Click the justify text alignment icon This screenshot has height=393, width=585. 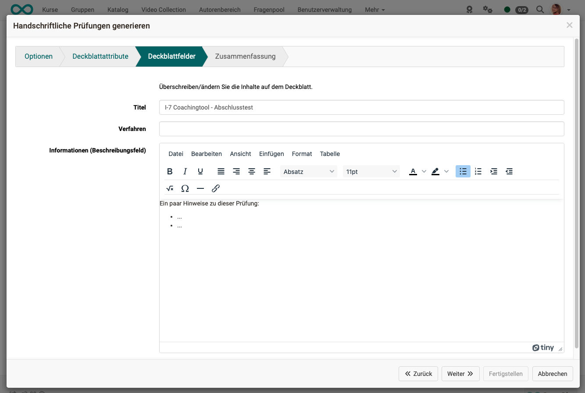point(221,171)
